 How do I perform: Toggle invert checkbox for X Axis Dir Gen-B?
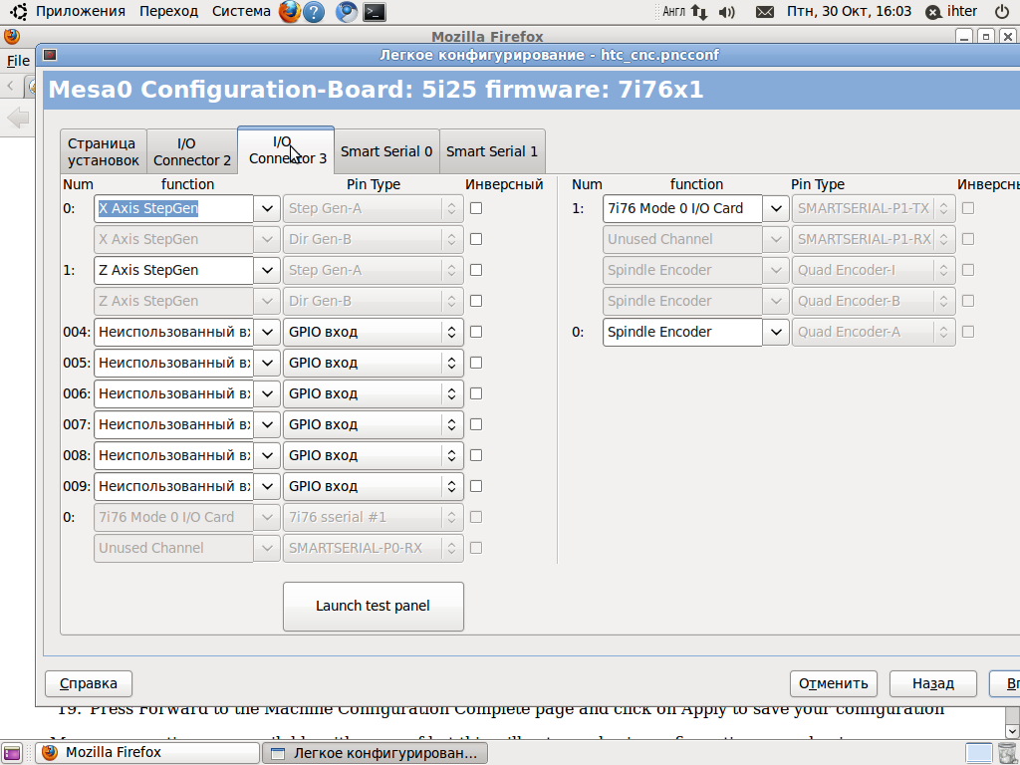[476, 239]
